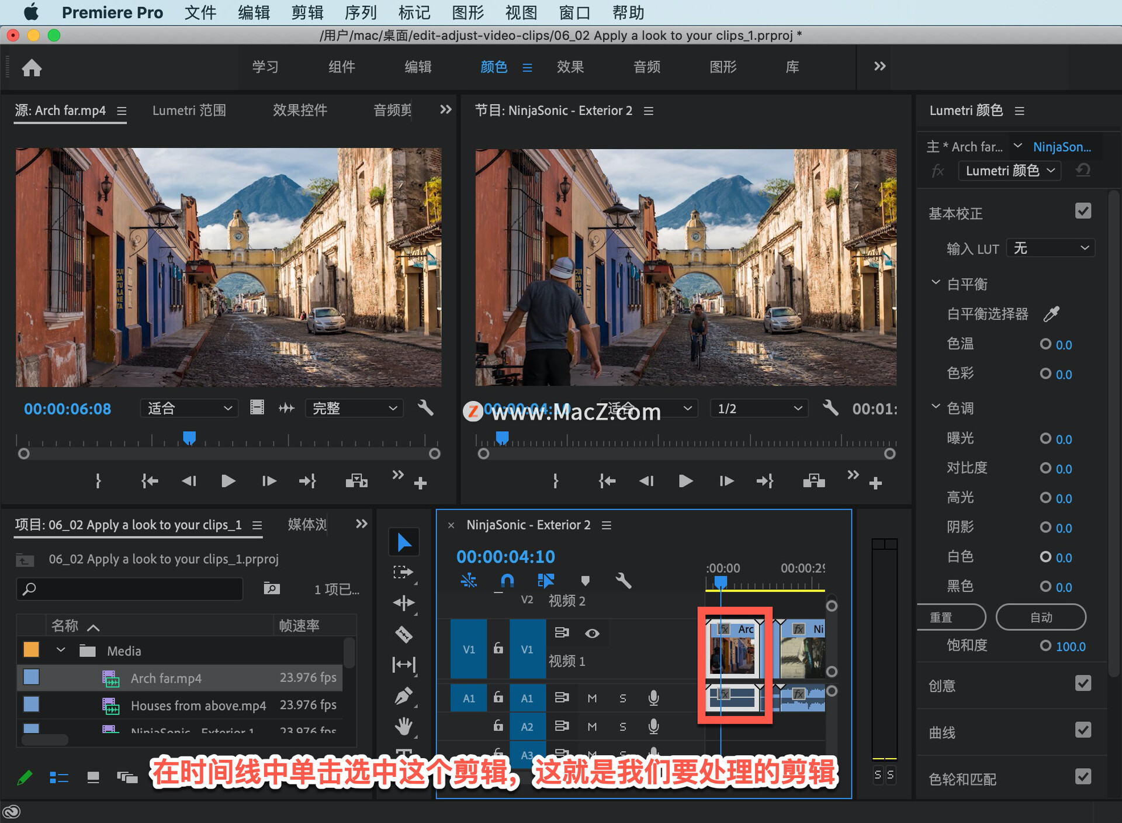Select the Pen tool
Screen dimensions: 1122x823
404,696
